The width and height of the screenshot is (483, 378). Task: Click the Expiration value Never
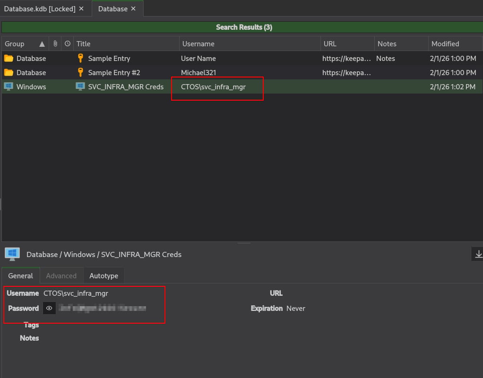point(296,309)
